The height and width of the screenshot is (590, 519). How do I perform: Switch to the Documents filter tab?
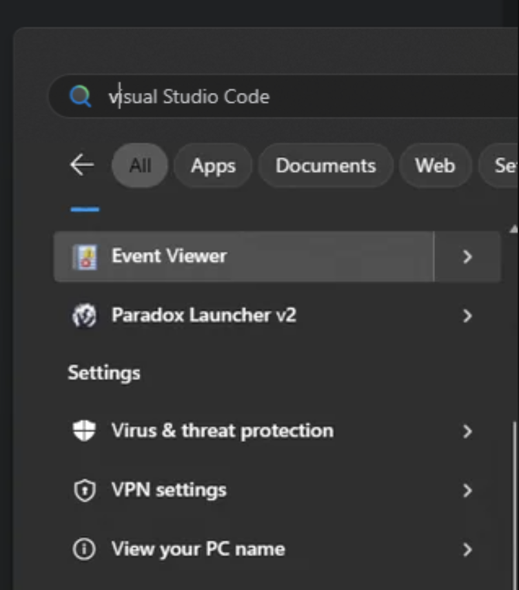click(x=325, y=166)
